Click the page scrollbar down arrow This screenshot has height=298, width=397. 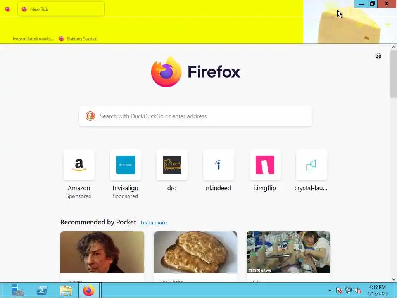click(394, 279)
